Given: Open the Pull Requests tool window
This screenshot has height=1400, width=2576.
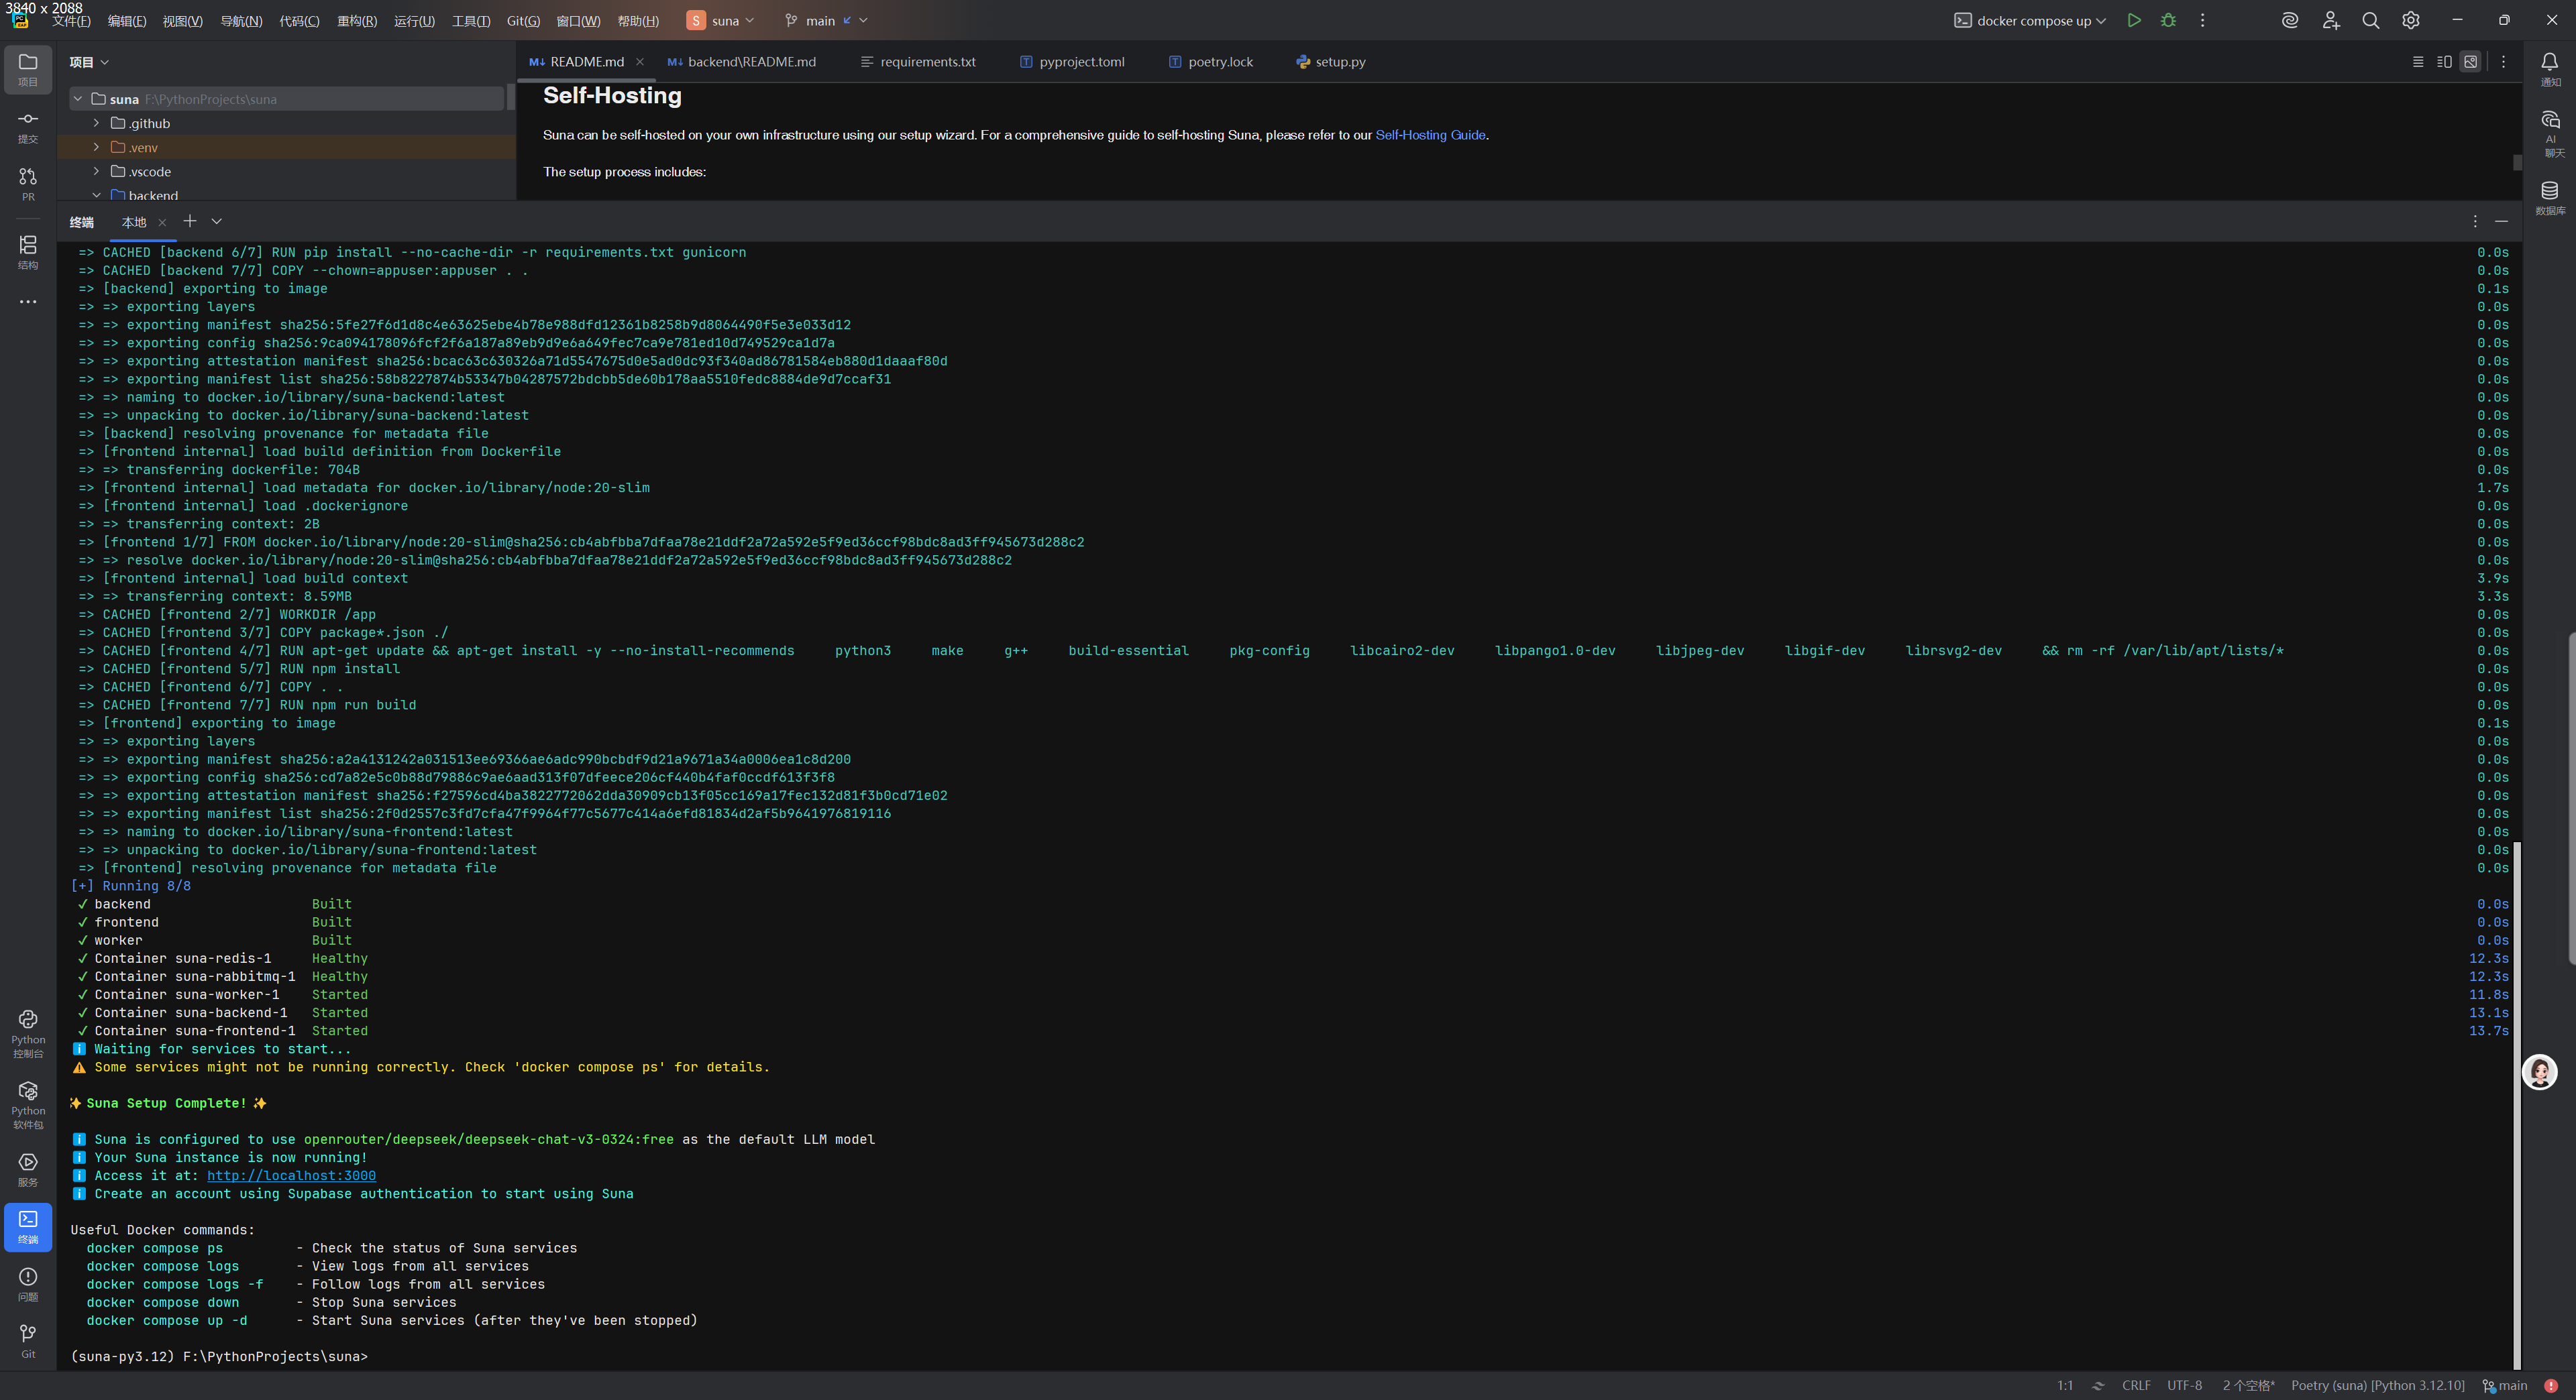Looking at the screenshot, I should [28, 183].
